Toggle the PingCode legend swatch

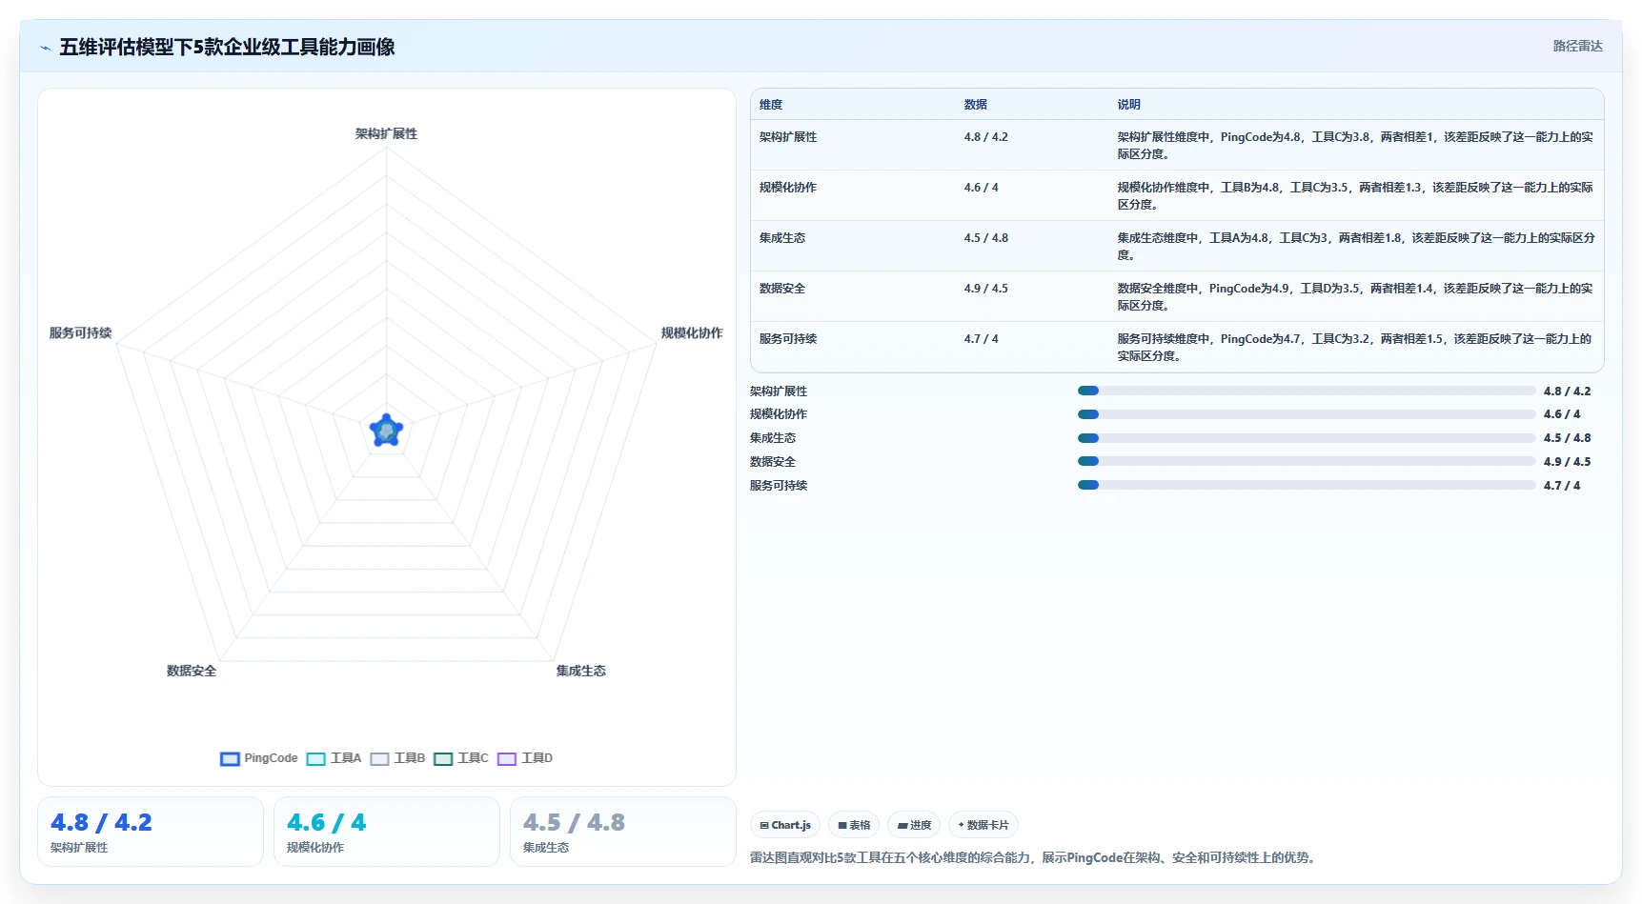230,759
